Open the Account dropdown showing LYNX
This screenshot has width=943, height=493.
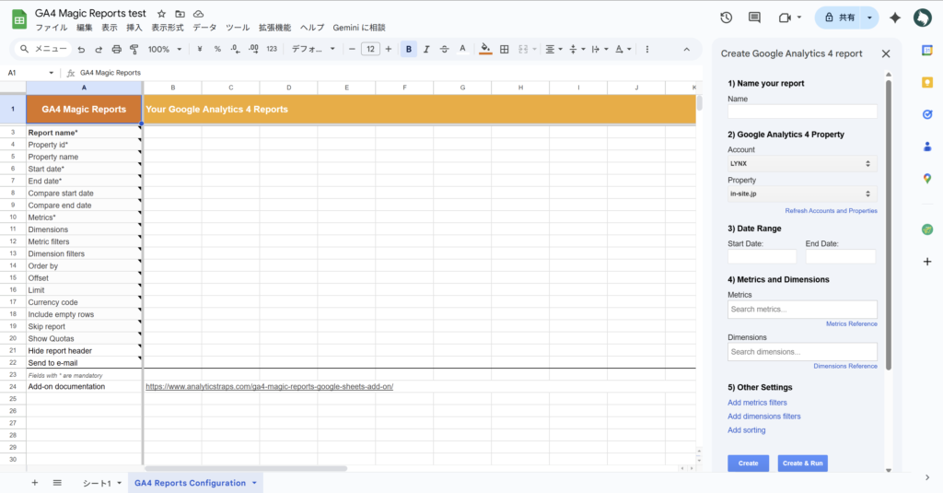tap(801, 163)
